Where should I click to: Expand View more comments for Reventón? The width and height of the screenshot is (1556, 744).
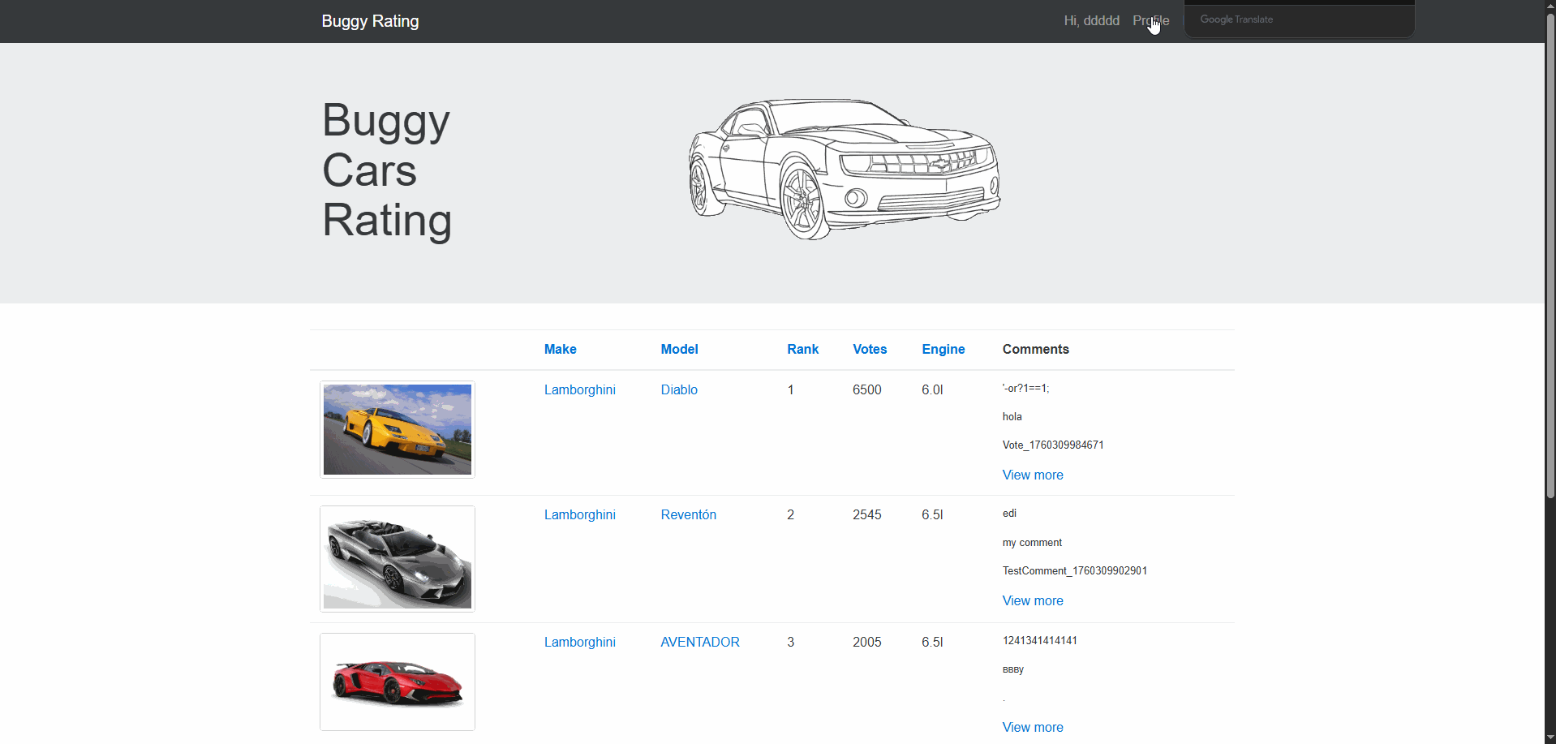click(1032, 601)
